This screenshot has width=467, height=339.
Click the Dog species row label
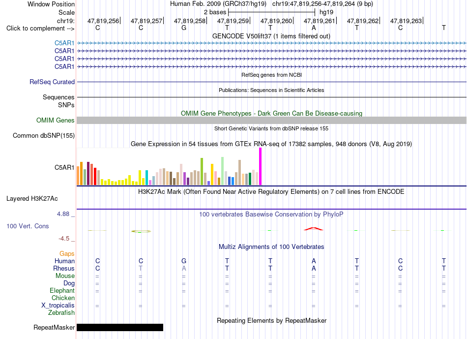[69, 283]
